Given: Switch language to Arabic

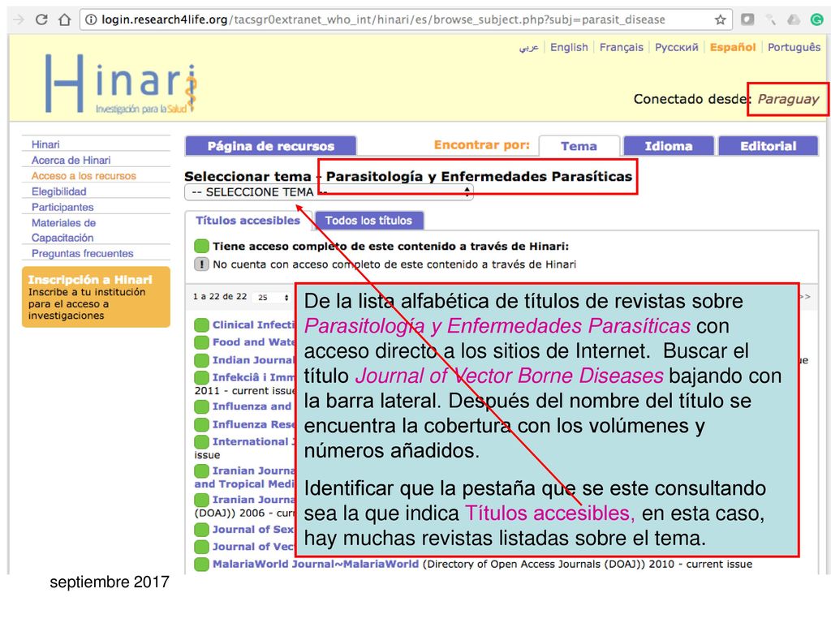Looking at the screenshot, I should 528,47.
